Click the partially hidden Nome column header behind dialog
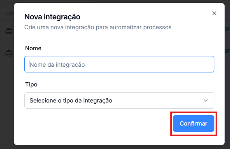 (9, 13)
